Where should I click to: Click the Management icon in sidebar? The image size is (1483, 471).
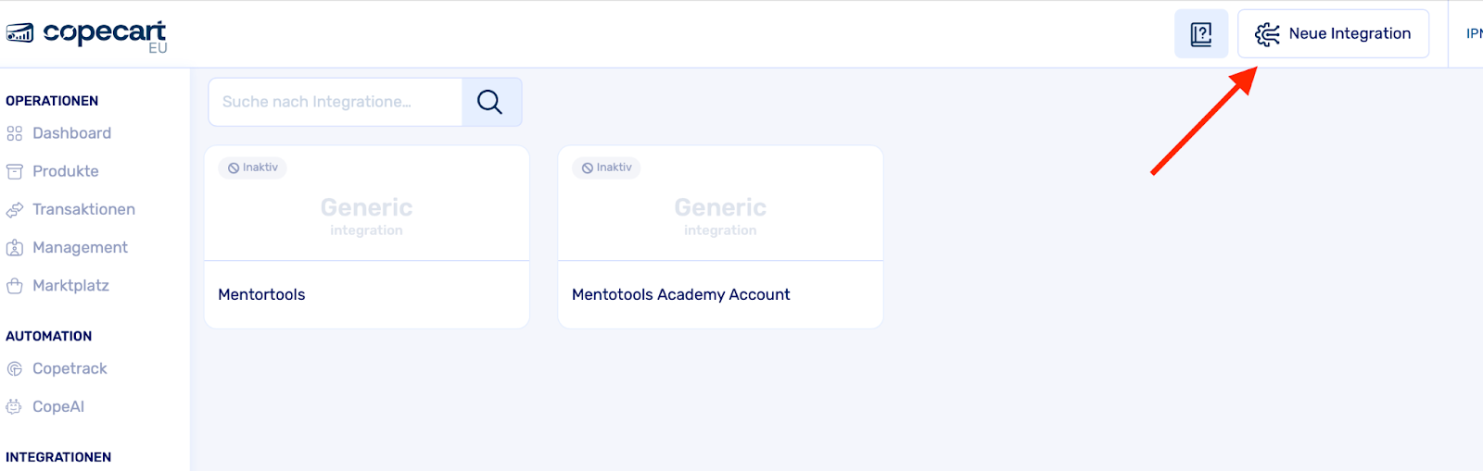coord(14,248)
